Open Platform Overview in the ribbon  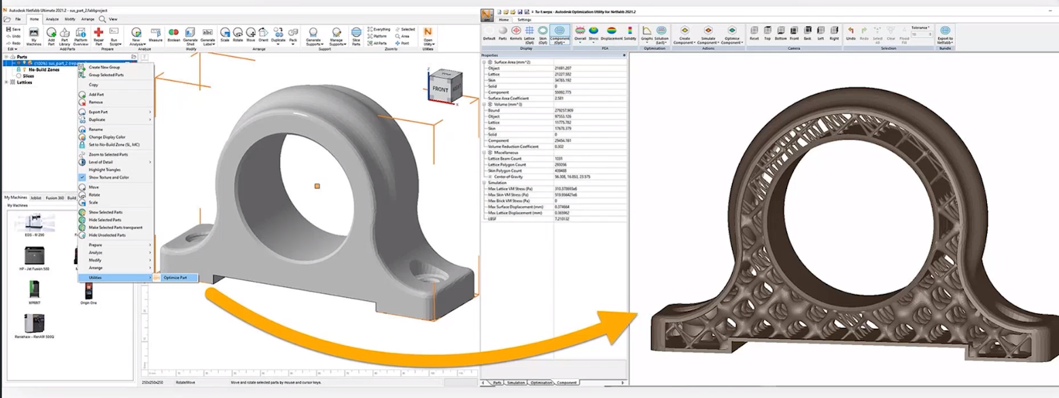[x=80, y=37]
